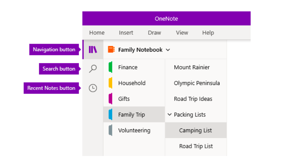Click the Navigation (notebooks) icon
282x161 pixels.
(93, 49)
